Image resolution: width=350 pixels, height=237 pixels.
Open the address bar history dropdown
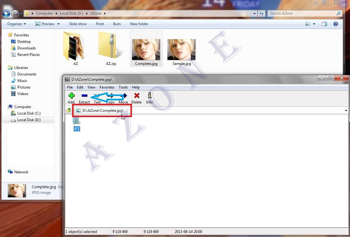[x=254, y=13]
